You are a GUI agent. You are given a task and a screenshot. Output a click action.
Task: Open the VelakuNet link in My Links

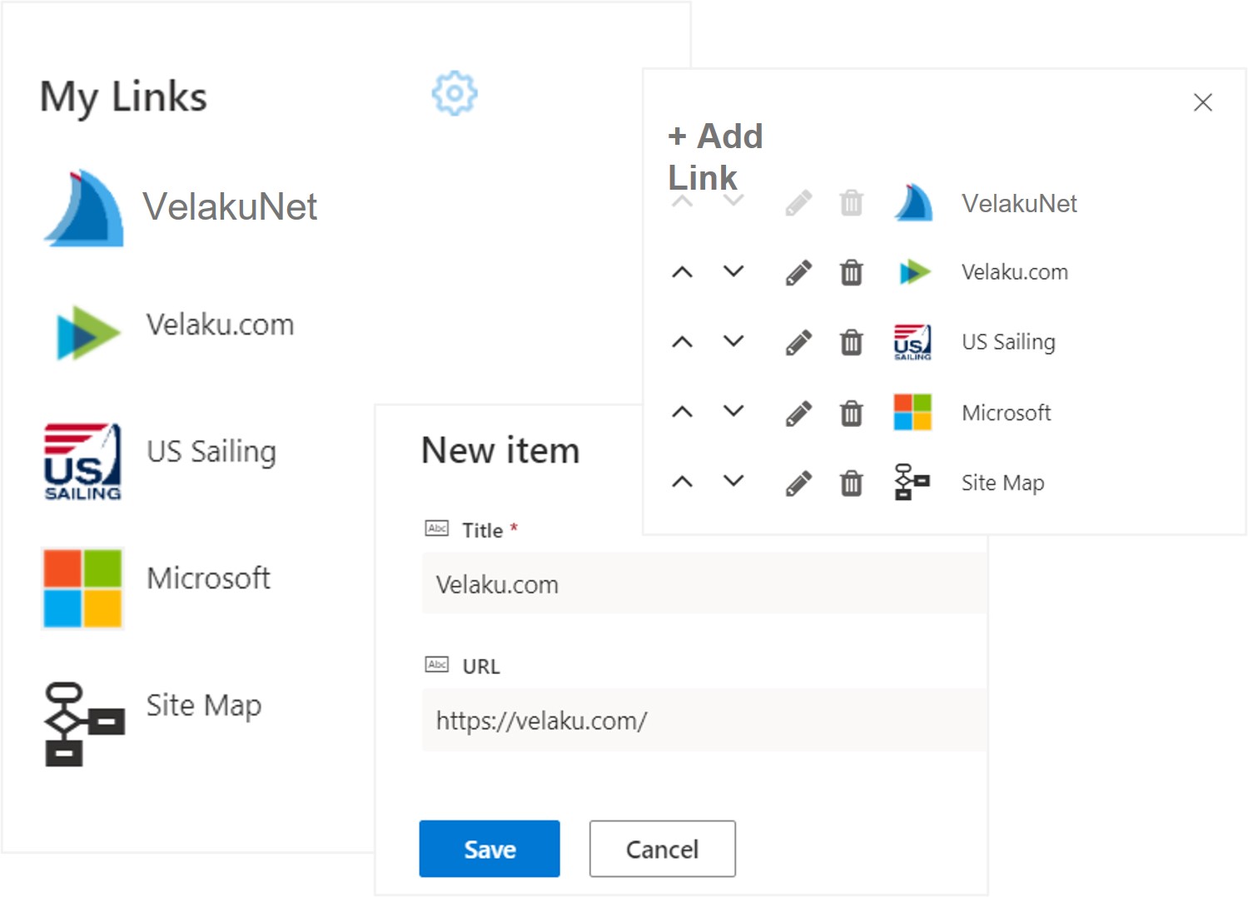[181, 207]
